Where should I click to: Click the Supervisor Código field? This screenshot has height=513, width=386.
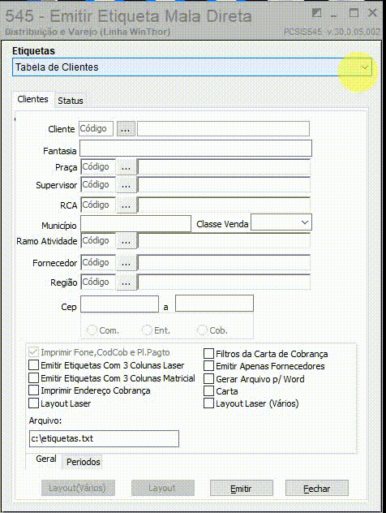pyautogui.click(x=98, y=185)
